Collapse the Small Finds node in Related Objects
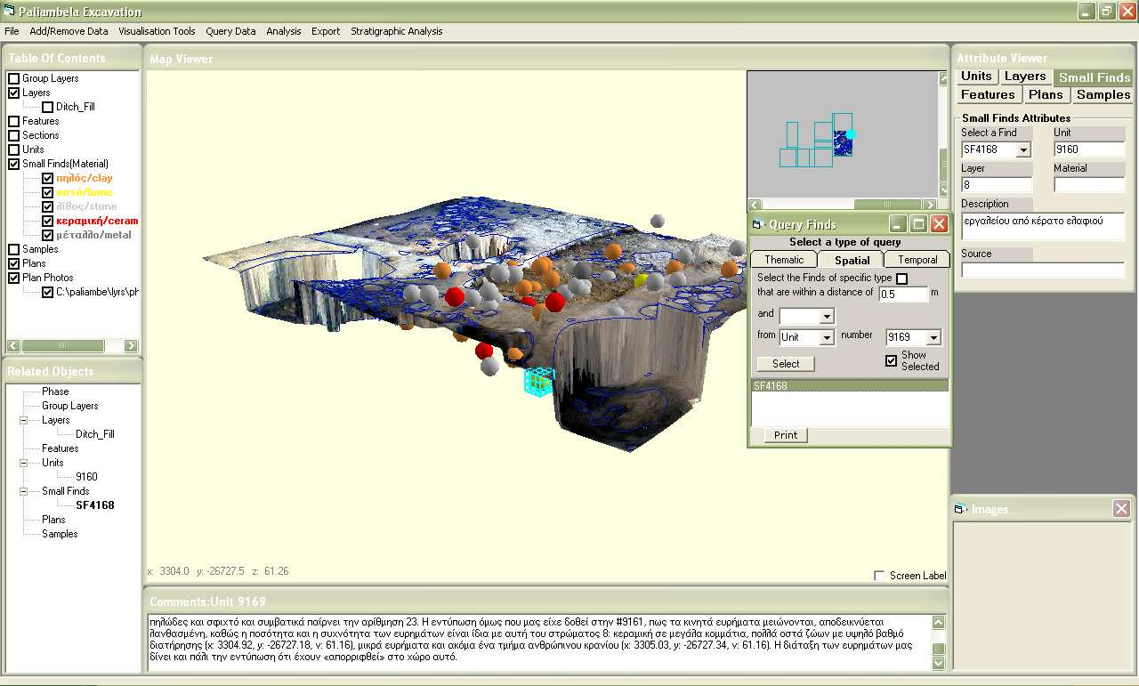This screenshot has height=686, width=1139. click(x=24, y=491)
